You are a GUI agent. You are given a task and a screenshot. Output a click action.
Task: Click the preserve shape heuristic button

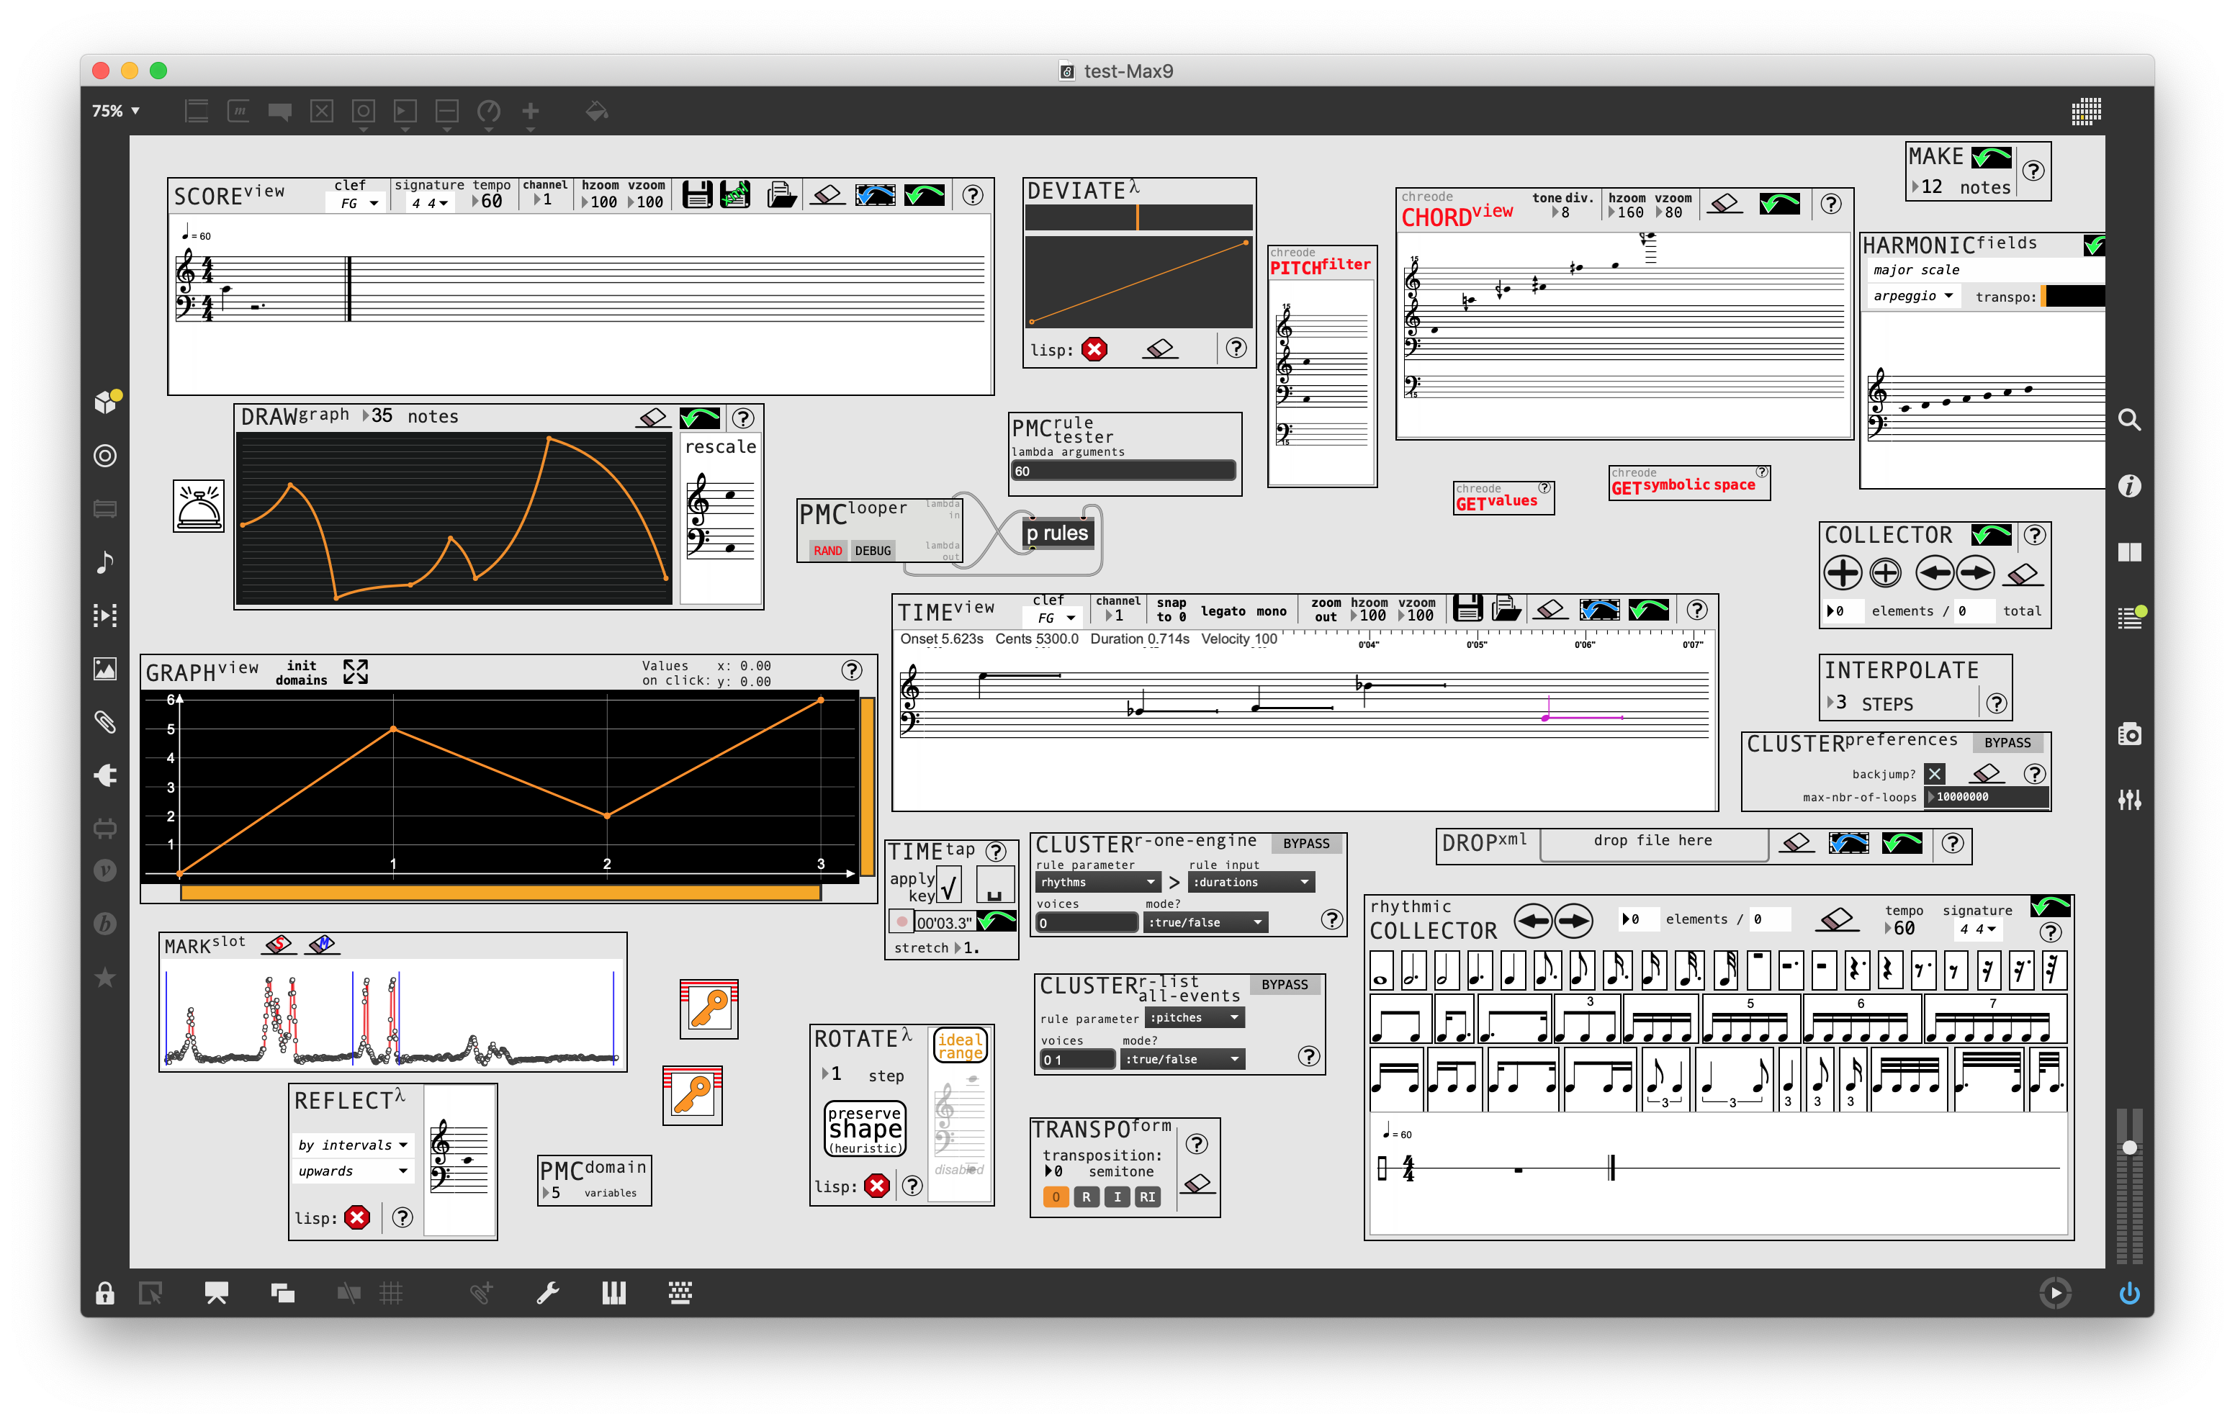(x=864, y=1128)
